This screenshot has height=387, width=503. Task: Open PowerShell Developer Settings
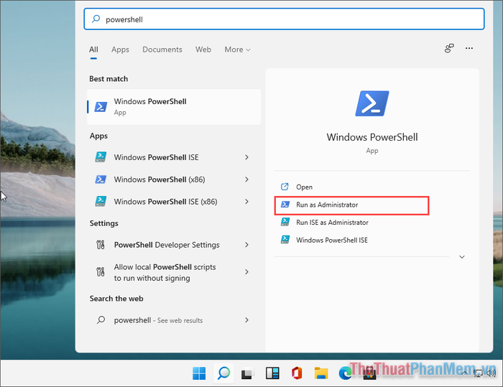coord(174,245)
